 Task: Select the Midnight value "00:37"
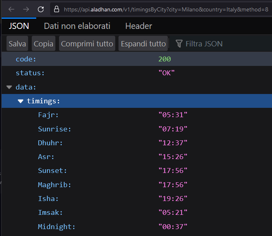pos(173,227)
